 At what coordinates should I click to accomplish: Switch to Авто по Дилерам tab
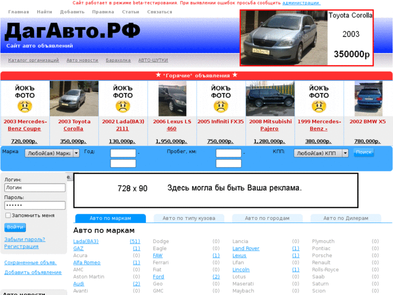(346, 218)
